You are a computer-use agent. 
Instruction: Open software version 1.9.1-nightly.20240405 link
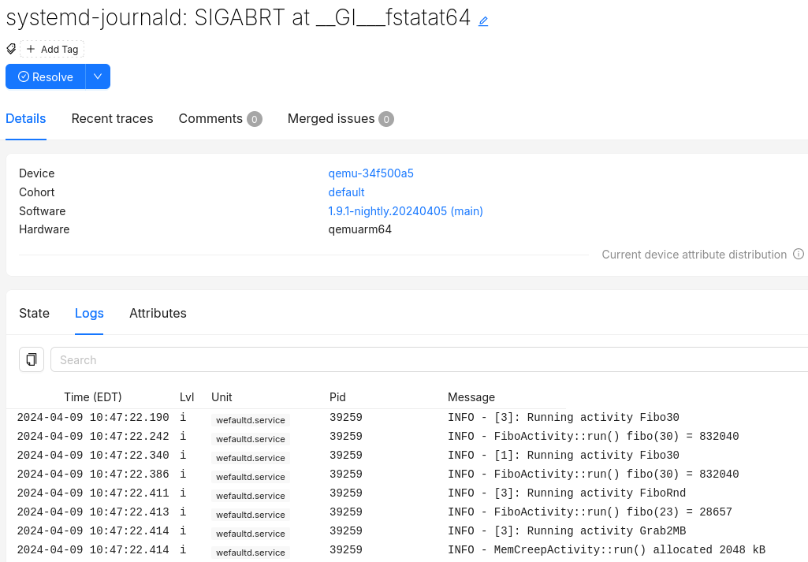[x=405, y=211]
